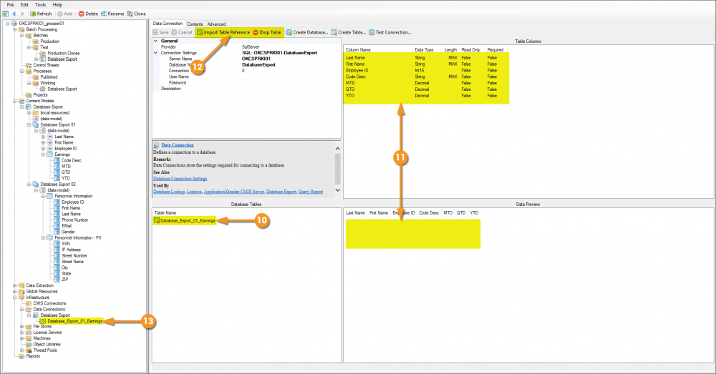Image resolution: width=716 pixels, height=374 pixels.
Task: Select the Data Connection tab
Action: (168, 24)
